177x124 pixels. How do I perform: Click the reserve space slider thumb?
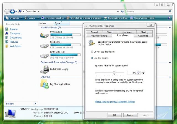point(114,73)
